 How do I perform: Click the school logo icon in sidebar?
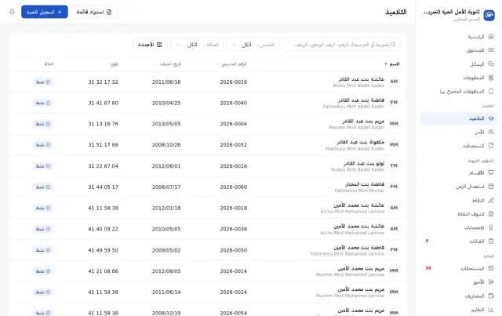[489, 15]
